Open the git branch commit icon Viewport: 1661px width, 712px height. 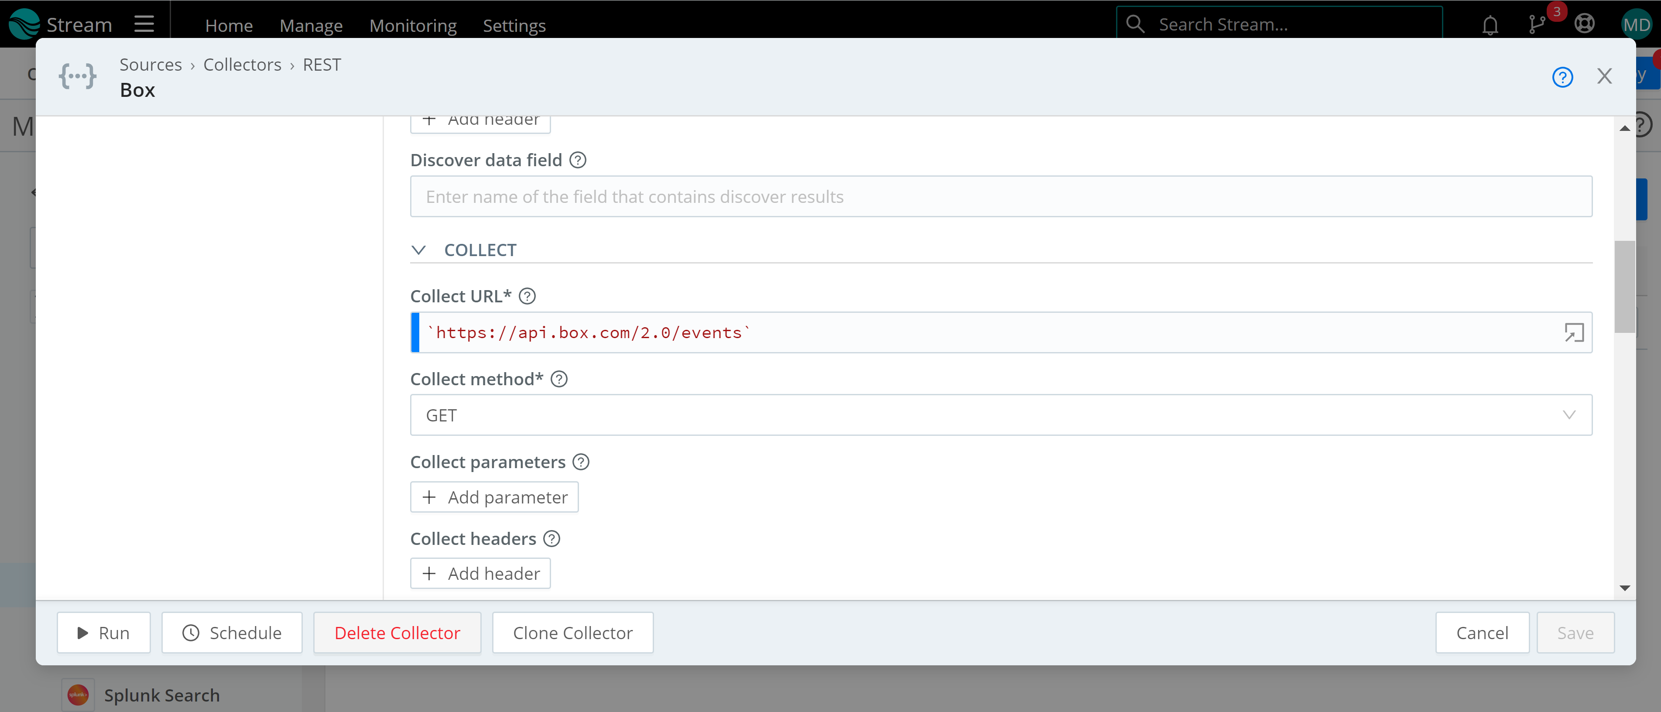tap(1537, 24)
